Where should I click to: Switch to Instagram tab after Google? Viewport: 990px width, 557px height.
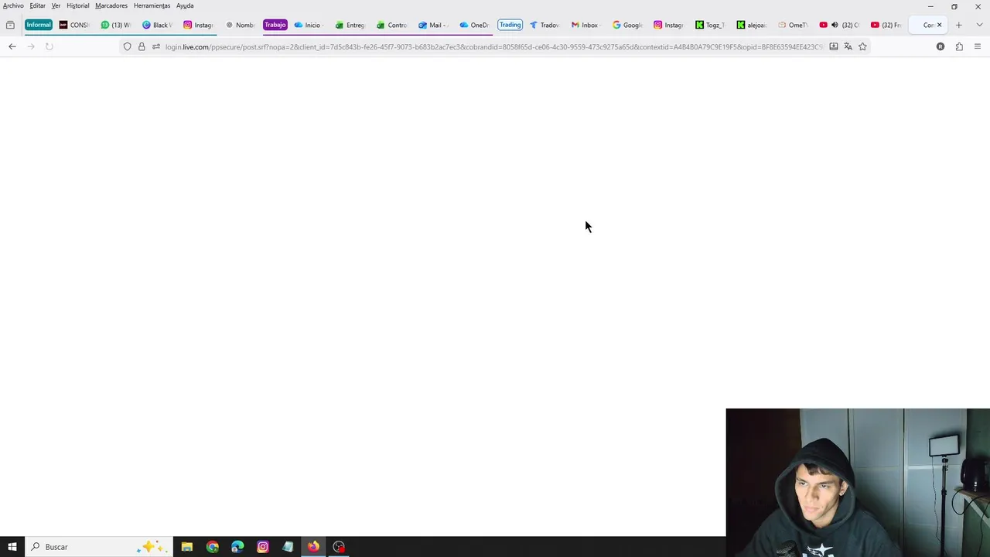[669, 25]
